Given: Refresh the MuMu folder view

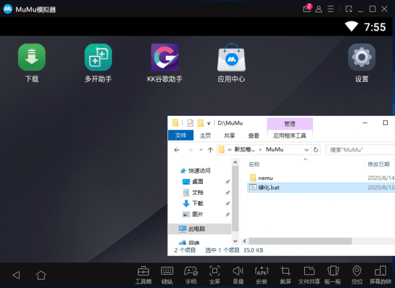Looking at the screenshot, I should pyautogui.click(x=315, y=150).
